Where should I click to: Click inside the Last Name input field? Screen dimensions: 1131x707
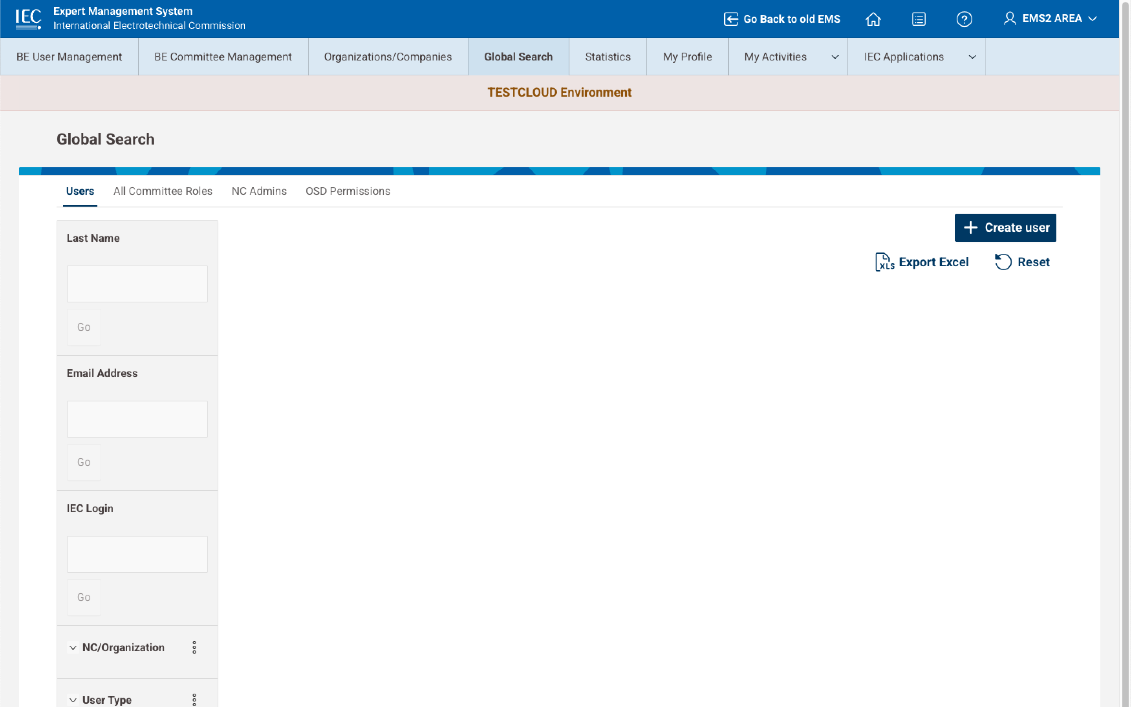(137, 283)
